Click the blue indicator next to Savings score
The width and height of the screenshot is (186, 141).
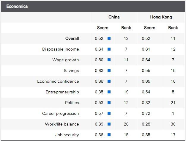point(109,70)
